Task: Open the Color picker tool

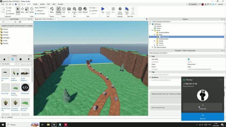Action: tap(80, 10)
